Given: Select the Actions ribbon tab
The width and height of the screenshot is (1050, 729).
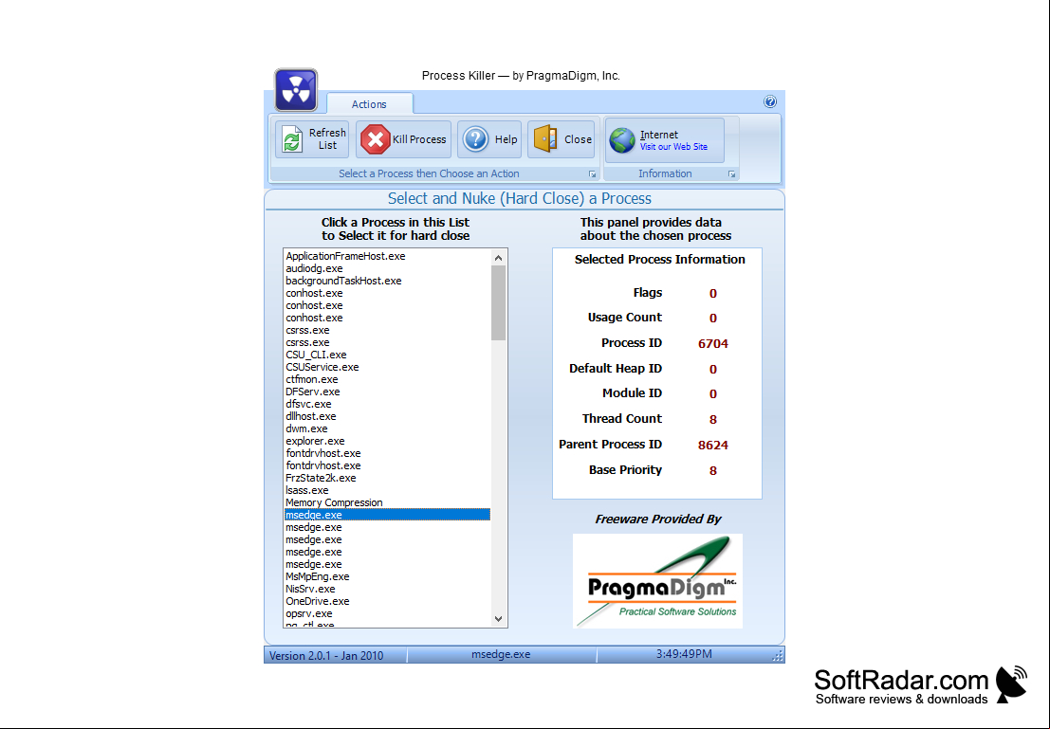Looking at the screenshot, I should [x=369, y=103].
